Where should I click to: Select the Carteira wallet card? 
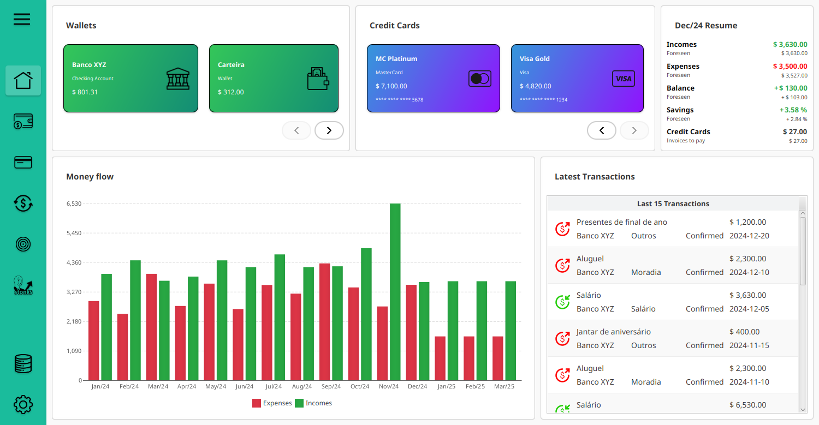coord(274,79)
